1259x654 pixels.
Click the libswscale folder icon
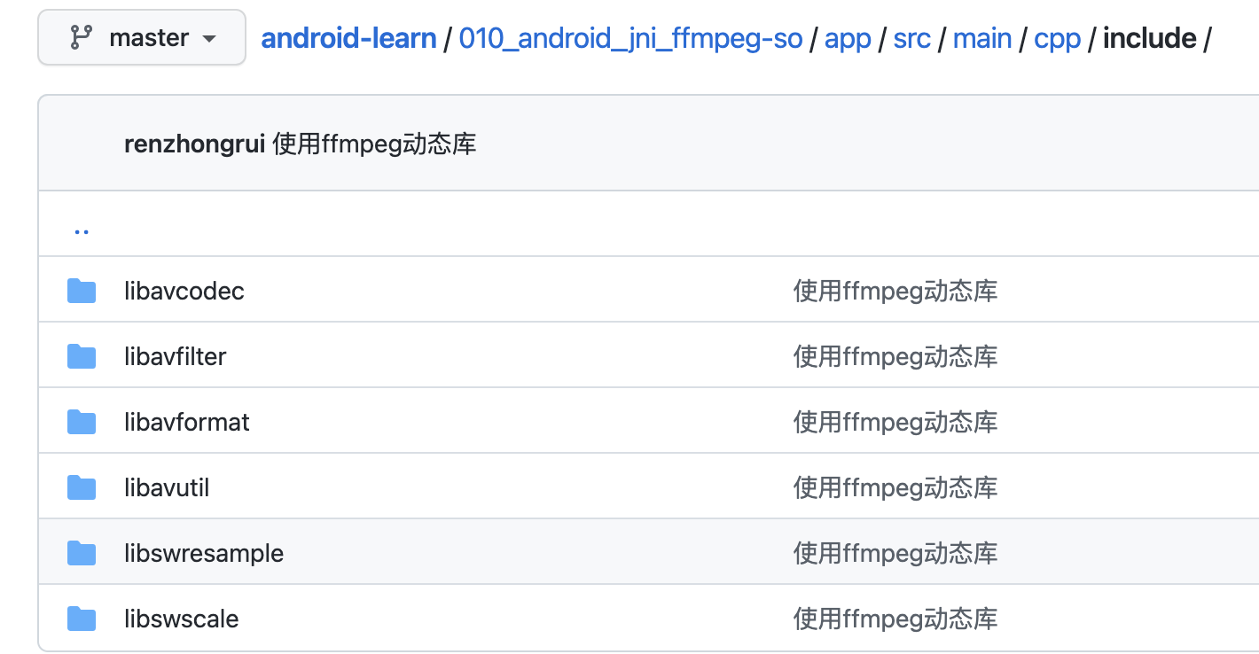tap(82, 619)
